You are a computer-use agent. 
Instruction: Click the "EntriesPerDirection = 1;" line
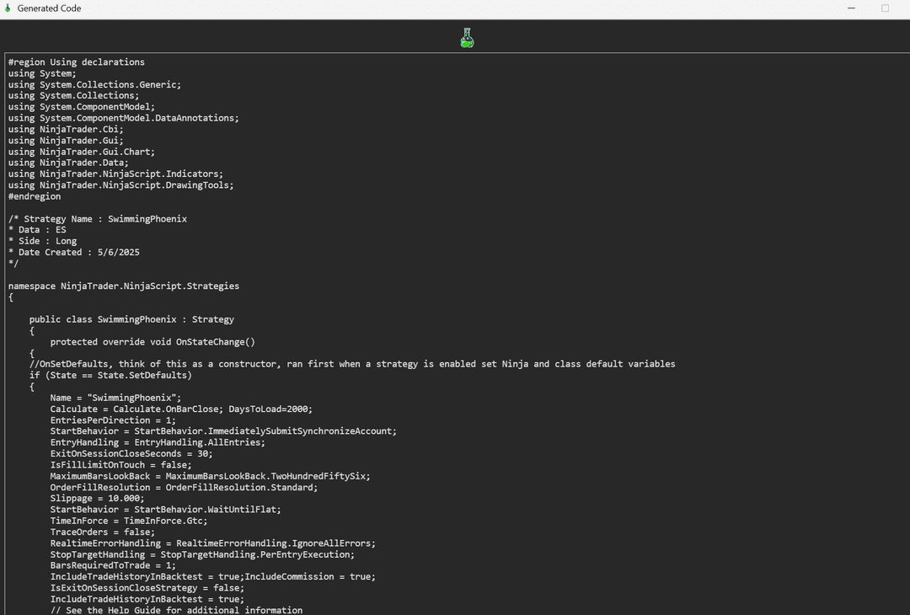113,420
